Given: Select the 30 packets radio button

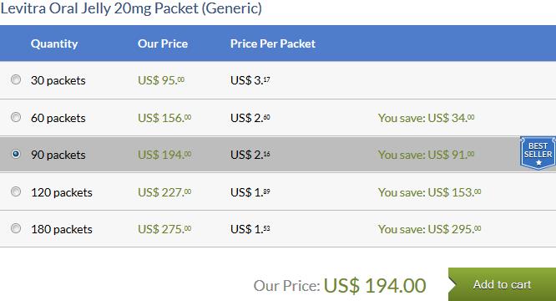Looking at the screenshot, I should point(16,79).
